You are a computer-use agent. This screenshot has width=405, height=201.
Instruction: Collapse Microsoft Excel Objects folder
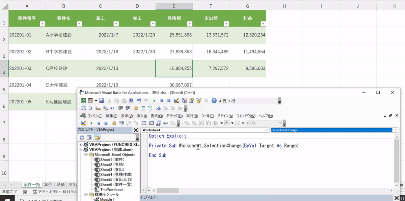tap(86, 155)
